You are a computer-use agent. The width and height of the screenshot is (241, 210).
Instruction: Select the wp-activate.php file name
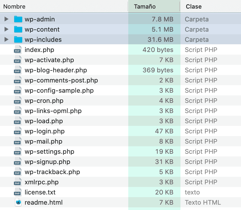49,60
